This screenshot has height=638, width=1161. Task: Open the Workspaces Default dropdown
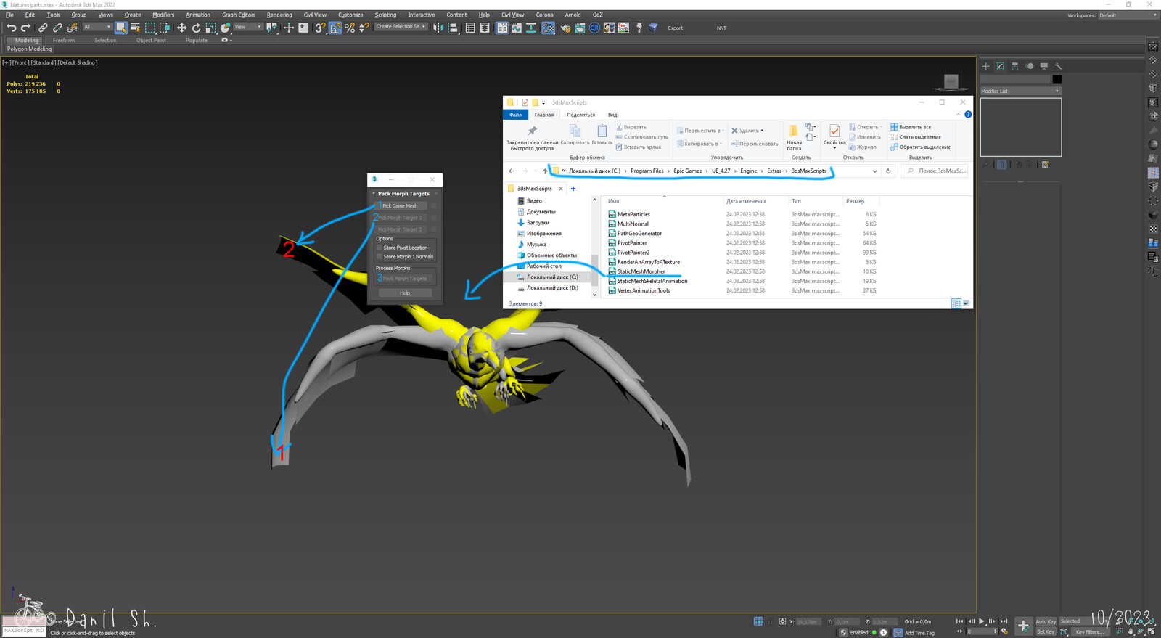(1128, 15)
